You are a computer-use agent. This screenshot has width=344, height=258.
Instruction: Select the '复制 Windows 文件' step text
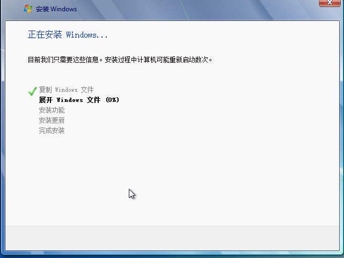click(x=66, y=90)
